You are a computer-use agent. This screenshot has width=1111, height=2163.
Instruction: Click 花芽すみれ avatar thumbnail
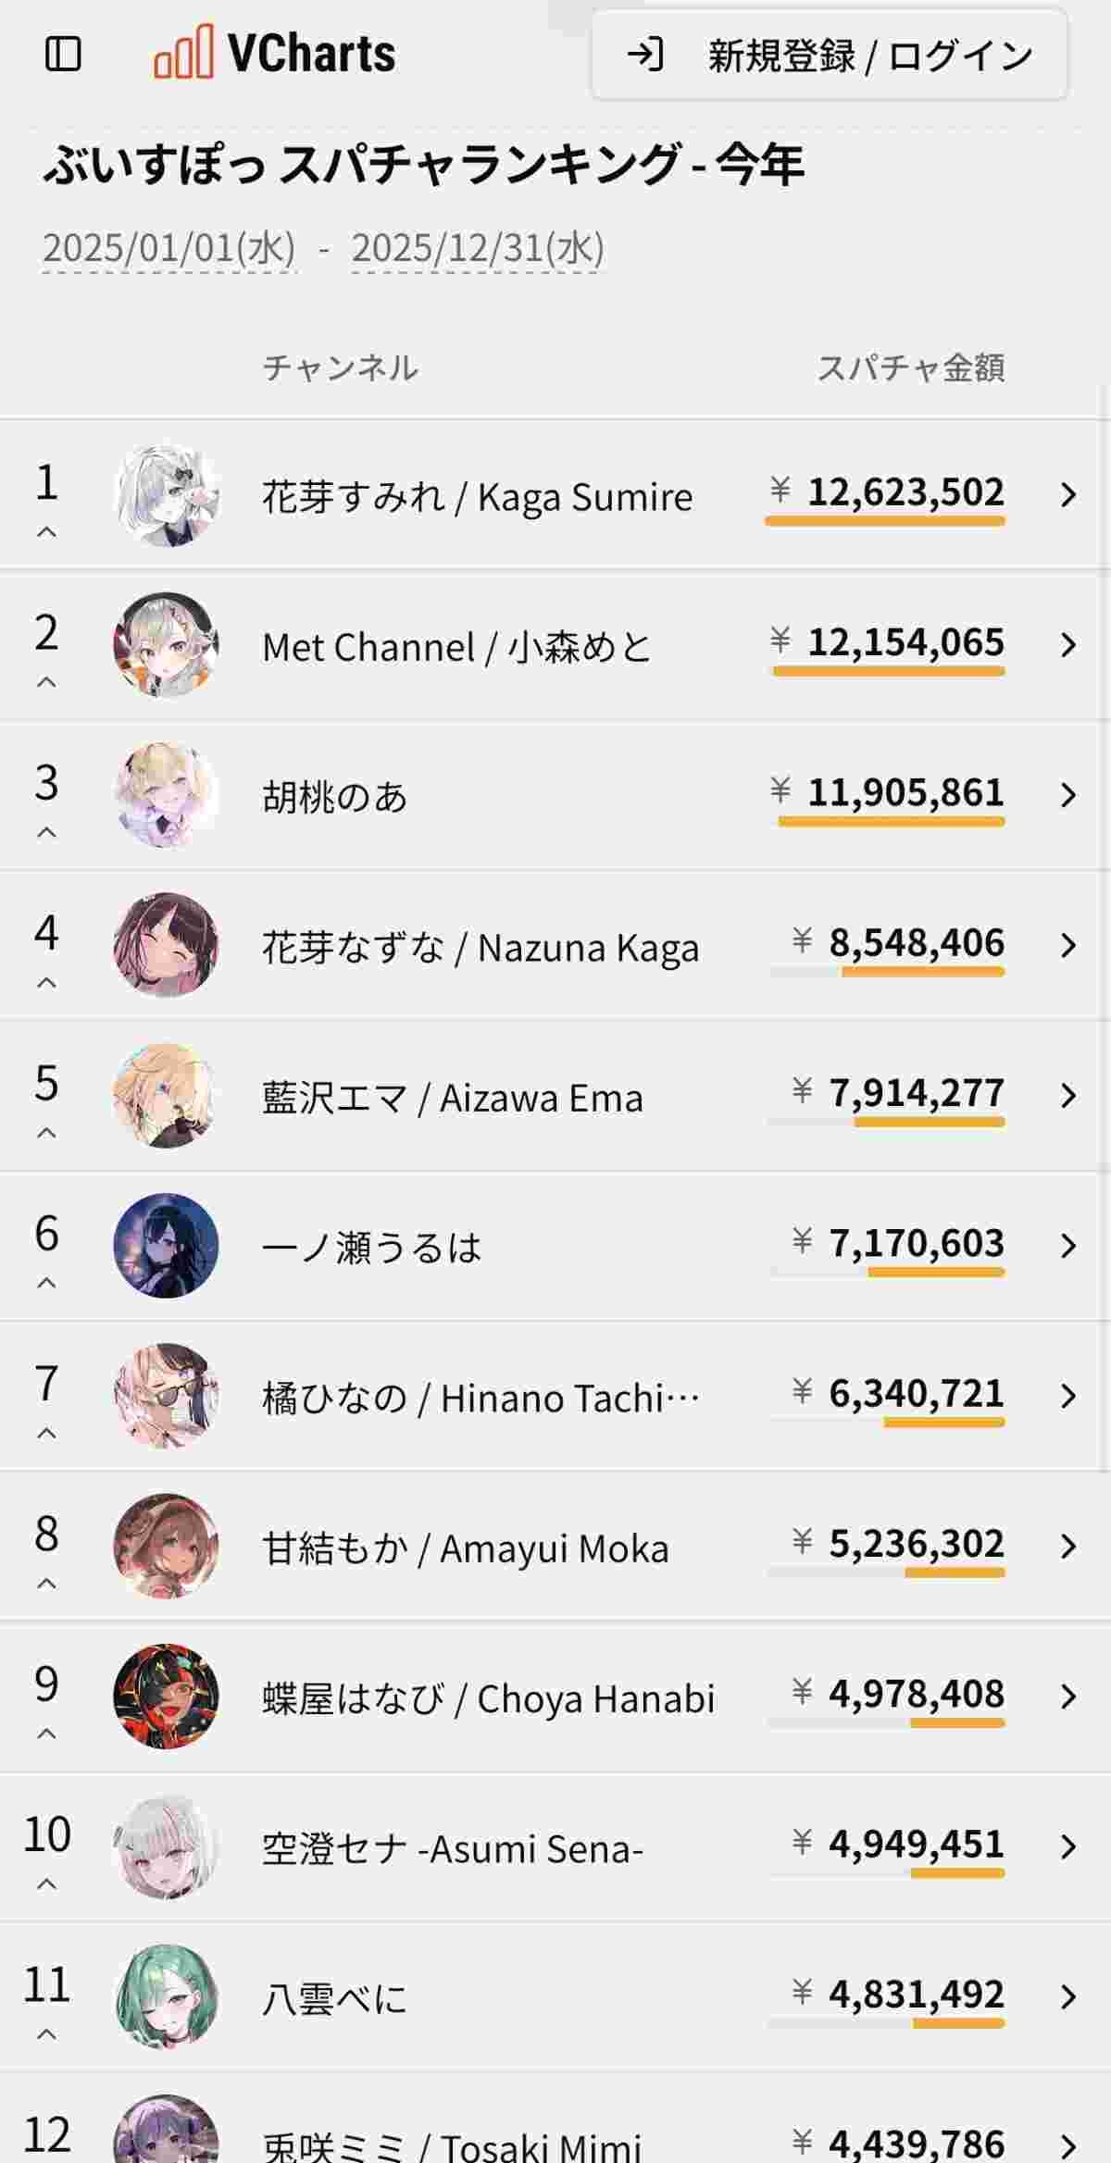(167, 495)
